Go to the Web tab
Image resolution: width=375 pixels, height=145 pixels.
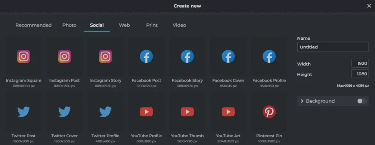125,25
